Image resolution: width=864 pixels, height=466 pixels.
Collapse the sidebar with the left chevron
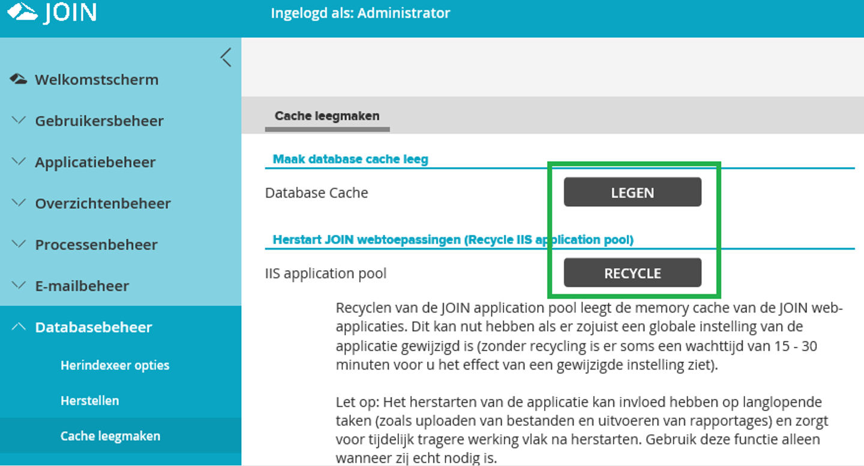click(x=225, y=57)
